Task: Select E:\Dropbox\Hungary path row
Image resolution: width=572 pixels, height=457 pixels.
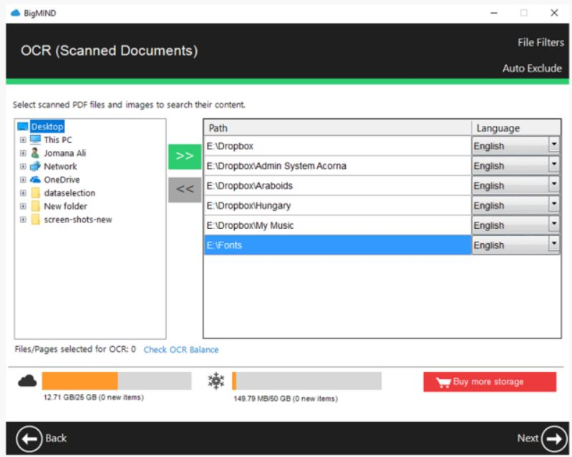Action: coord(337,205)
